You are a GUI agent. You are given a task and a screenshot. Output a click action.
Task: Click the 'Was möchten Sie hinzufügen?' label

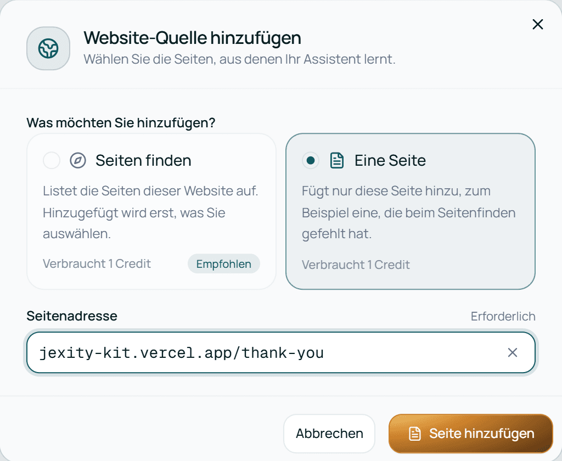(121, 122)
